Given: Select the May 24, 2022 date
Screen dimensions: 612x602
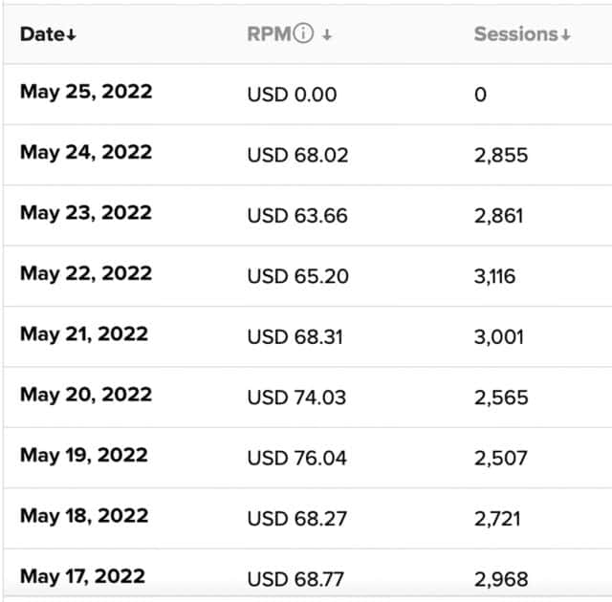Looking at the screenshot, I should [86, 153].
